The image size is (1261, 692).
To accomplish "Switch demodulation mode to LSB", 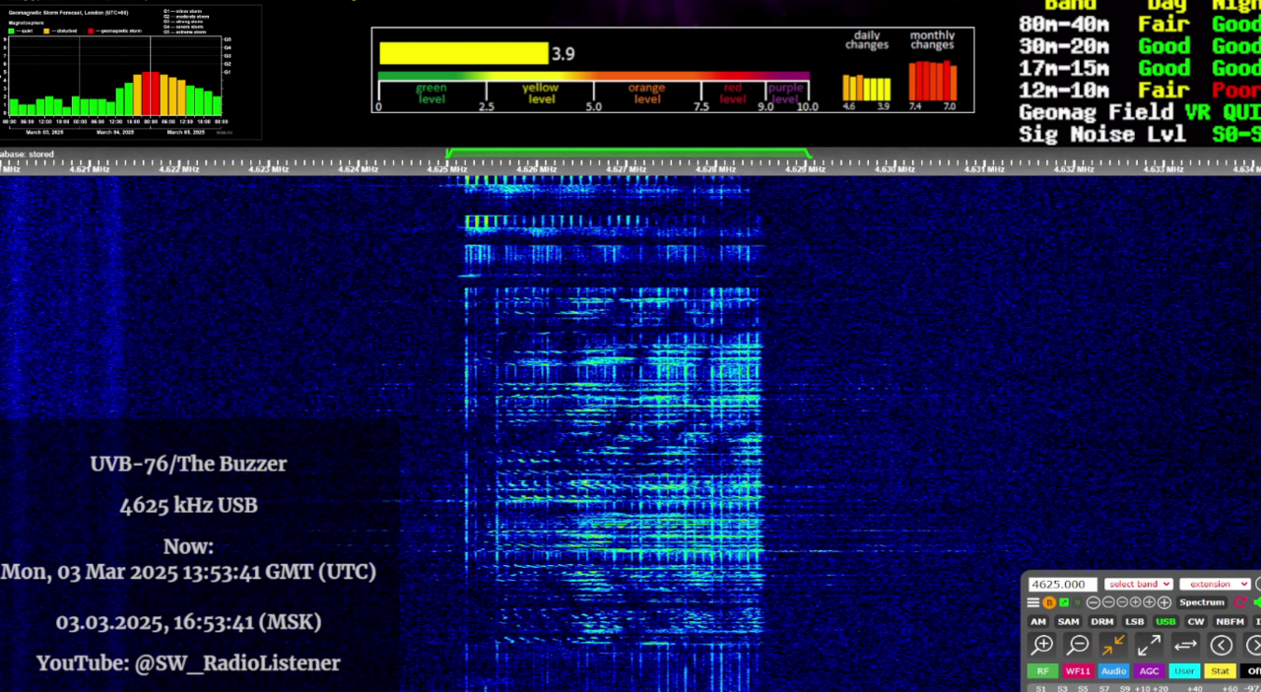I will [x=1134, y=622].
